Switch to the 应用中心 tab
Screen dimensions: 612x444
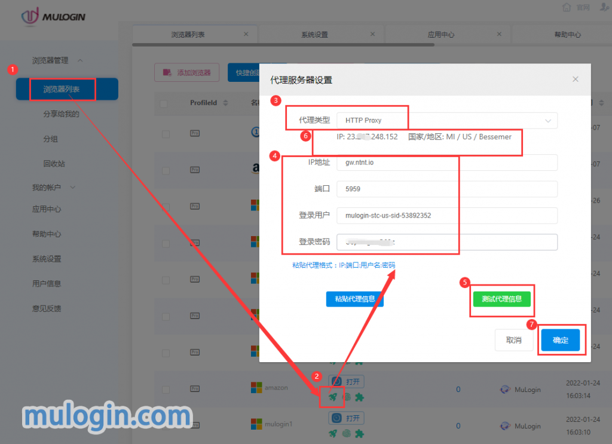coord(441,35)
